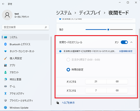The width and height of the screenshot is (140, 111).
Task: Click the search magnifier icon
Action: pyautogui.click(x=46, y=27)
